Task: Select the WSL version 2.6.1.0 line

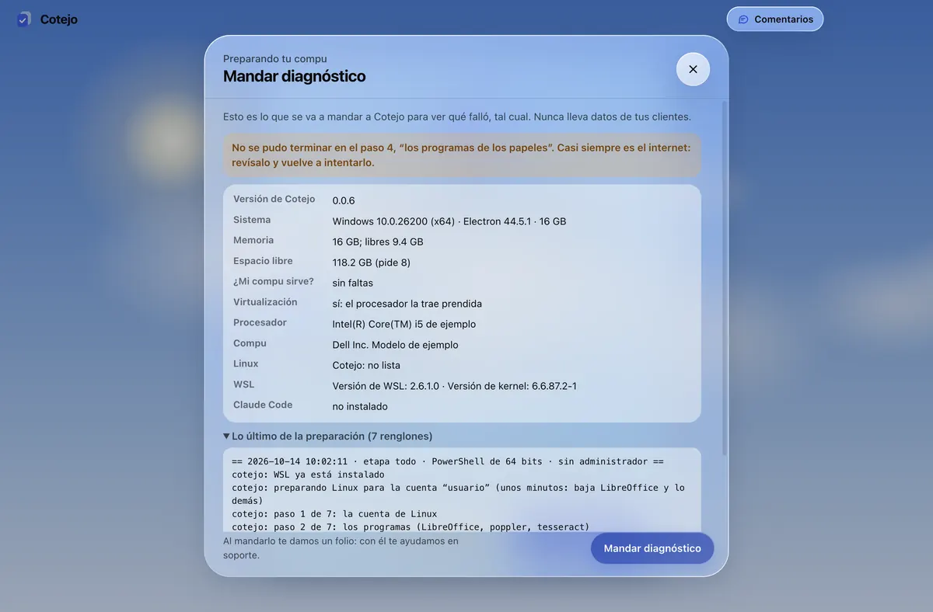Action: pos(455,386)
